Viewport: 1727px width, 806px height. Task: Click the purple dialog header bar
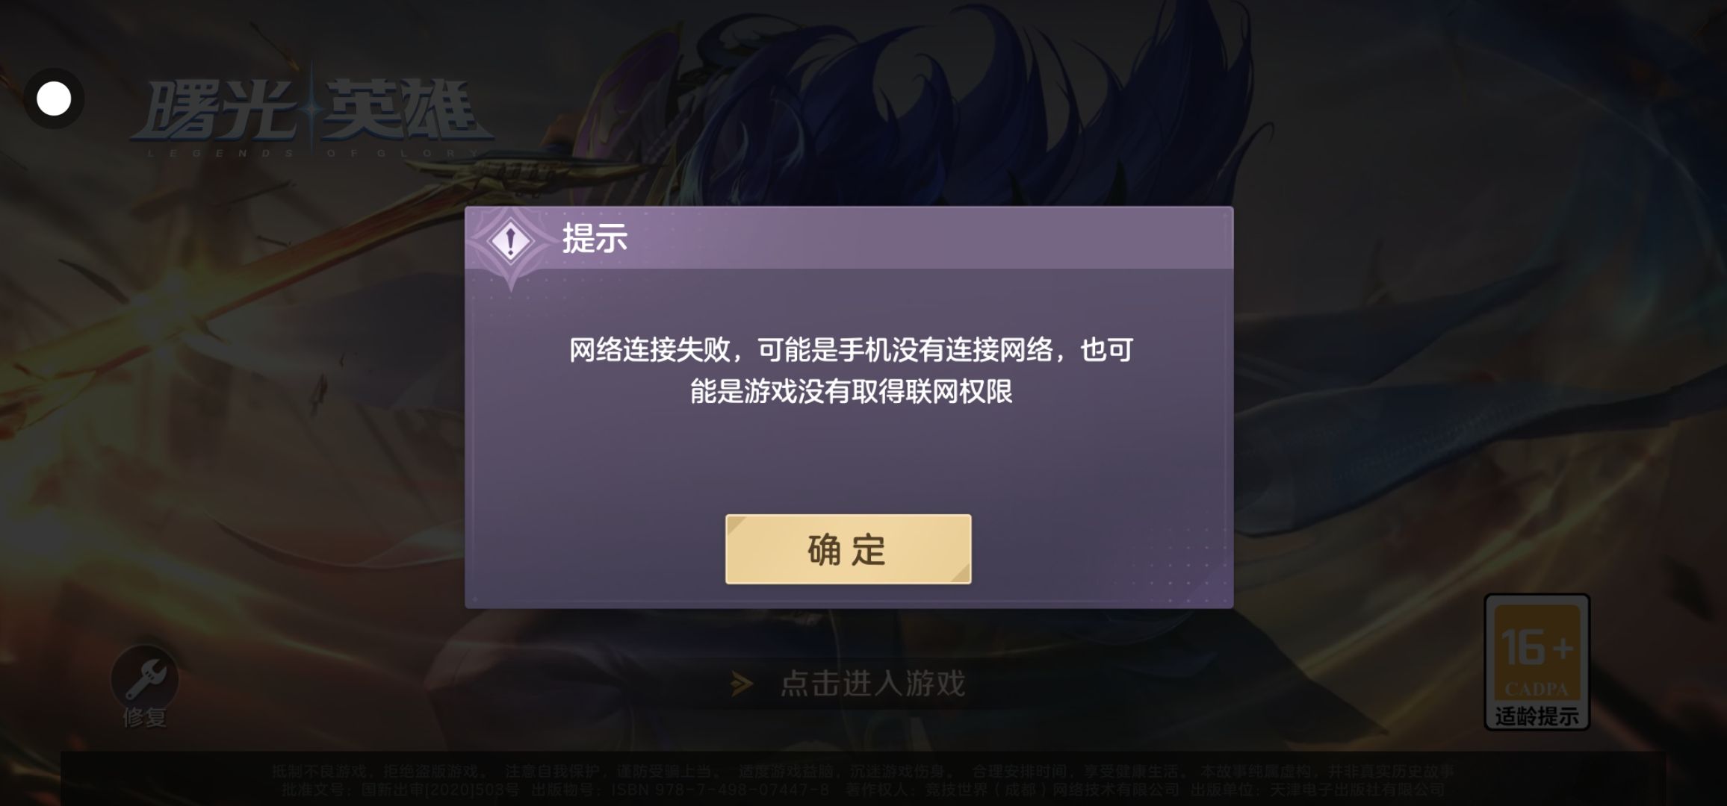click(849, 238)
